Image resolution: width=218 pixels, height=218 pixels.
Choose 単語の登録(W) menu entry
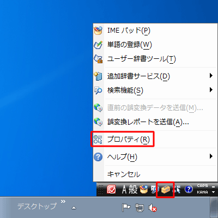pyautogui.click(x=155, y=45)
